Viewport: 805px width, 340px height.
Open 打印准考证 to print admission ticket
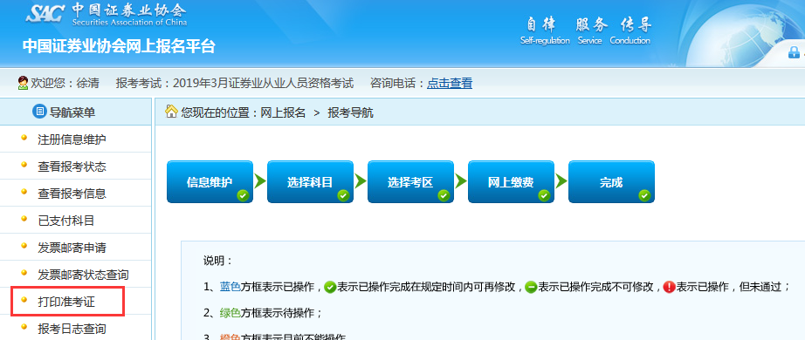click(66, 302)
